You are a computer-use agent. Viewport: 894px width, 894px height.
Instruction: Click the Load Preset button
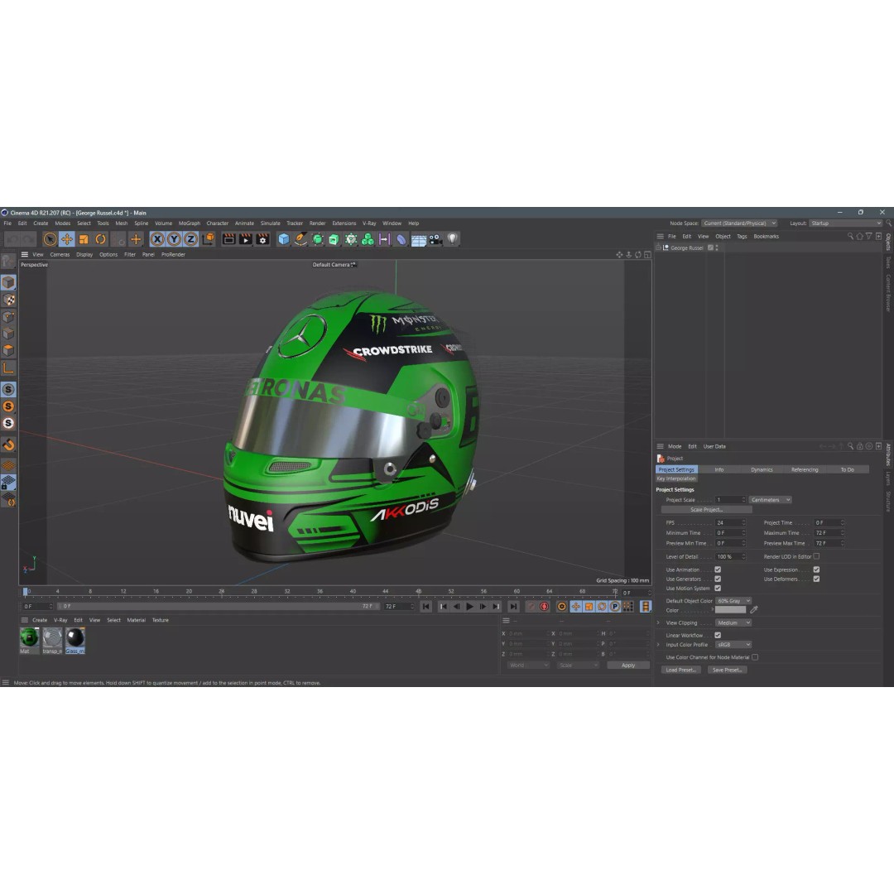680,670
